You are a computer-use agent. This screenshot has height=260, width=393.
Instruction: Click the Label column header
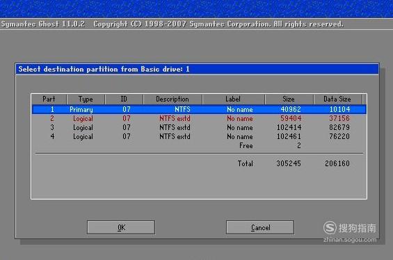click(x=233, y=99)
